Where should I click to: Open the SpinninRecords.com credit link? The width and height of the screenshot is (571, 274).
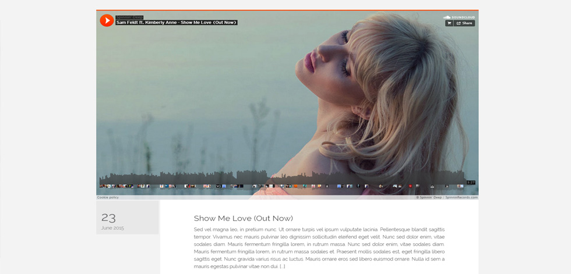pyautogui.click(x=461, y=197)
